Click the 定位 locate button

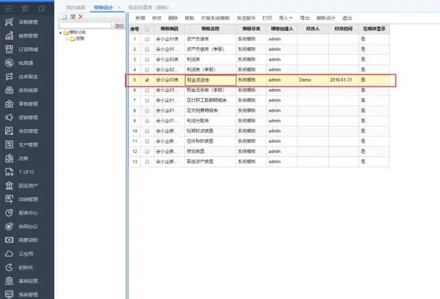click(119, 25)
